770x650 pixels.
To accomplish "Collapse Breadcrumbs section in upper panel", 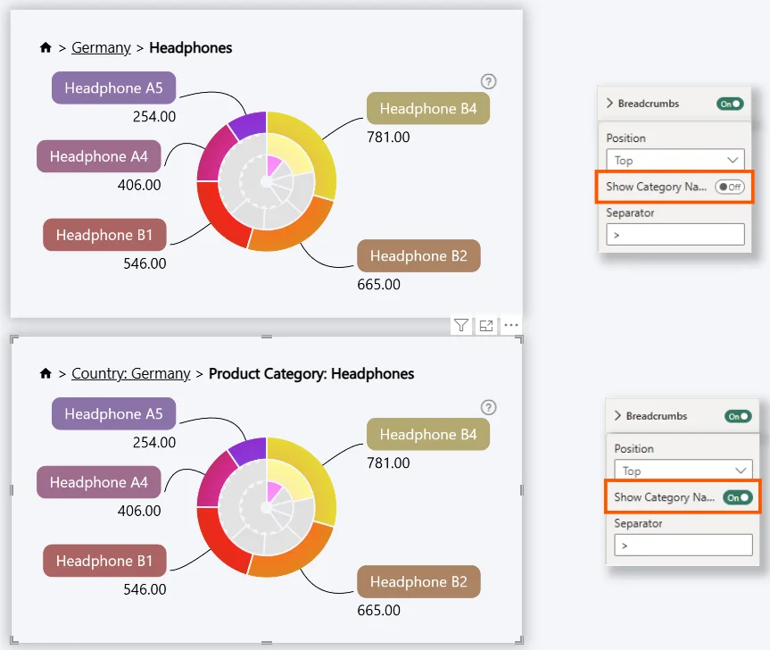I will coord(610,104).
